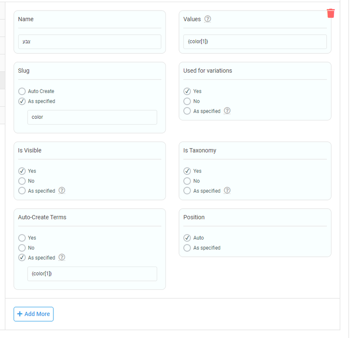The height and width of the screenshot is (338, 353).
Task: Delete this attribute with the red trash icon
Action: click(x=331, y=13)
